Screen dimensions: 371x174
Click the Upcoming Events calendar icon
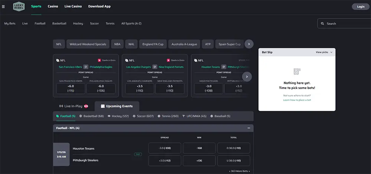[102, 106]
